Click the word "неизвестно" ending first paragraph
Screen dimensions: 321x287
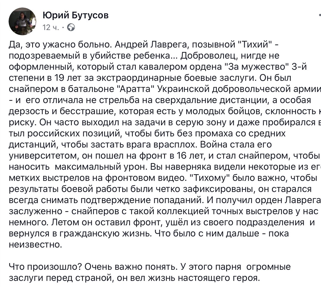(x=34, y=245)
